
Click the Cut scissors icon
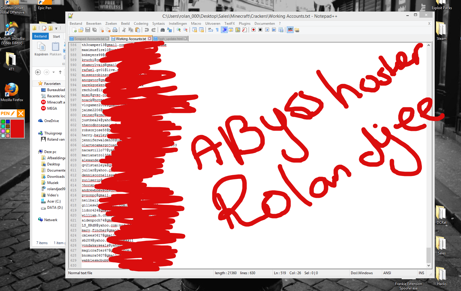(124, 30)
